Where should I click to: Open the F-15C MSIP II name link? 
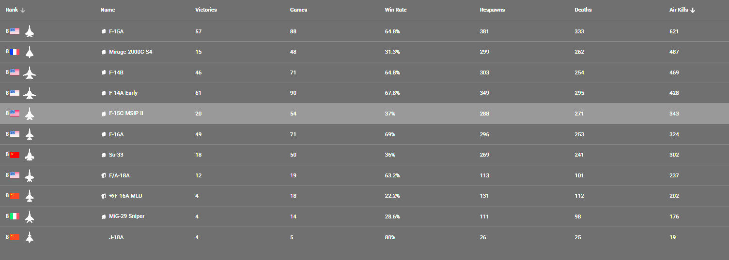[x=126, y=114]
